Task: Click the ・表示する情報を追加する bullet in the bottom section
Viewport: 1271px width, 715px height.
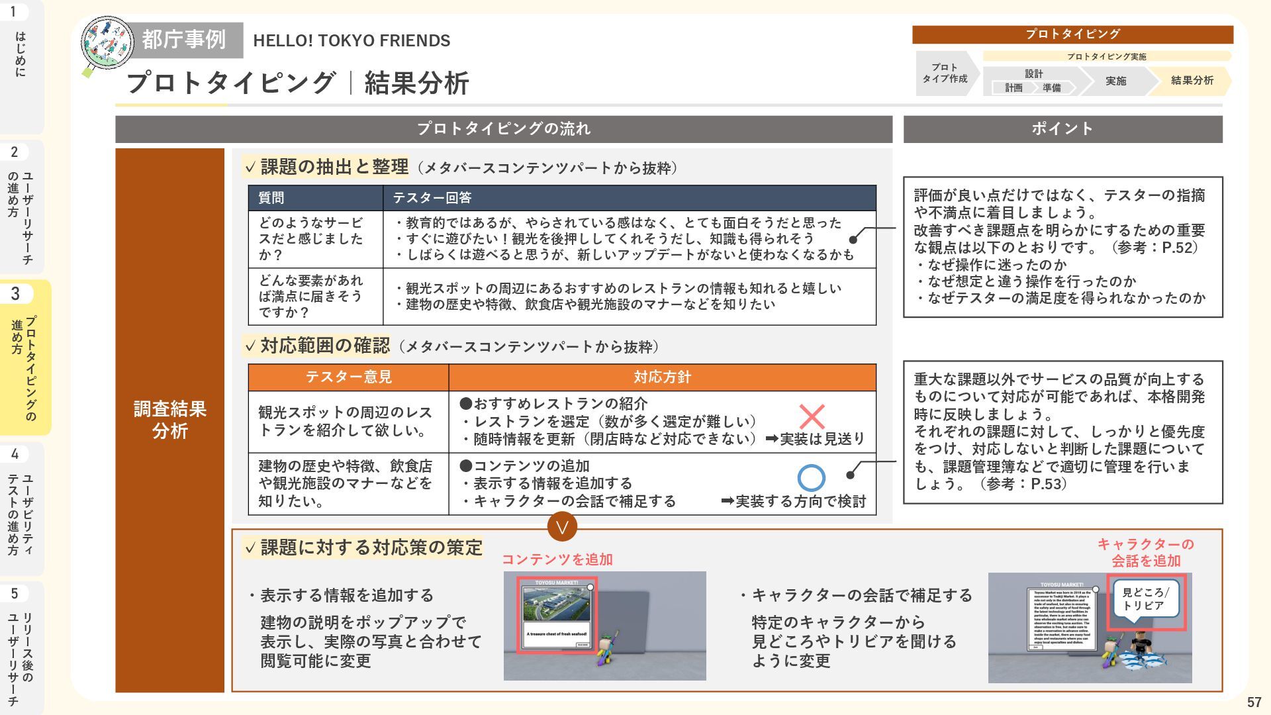Action: click(341, 595)
